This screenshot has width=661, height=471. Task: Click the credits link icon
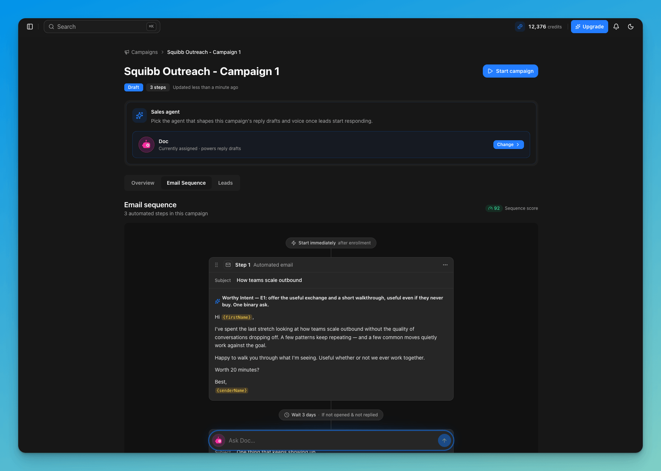(x=520, y=27)
